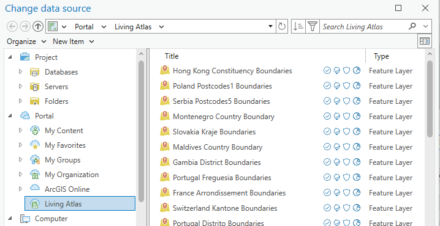The width and height of the screenshot is (440, 226).
Task: Open the Living Atlas path dropdown chevron
Action: coord(161,27)
